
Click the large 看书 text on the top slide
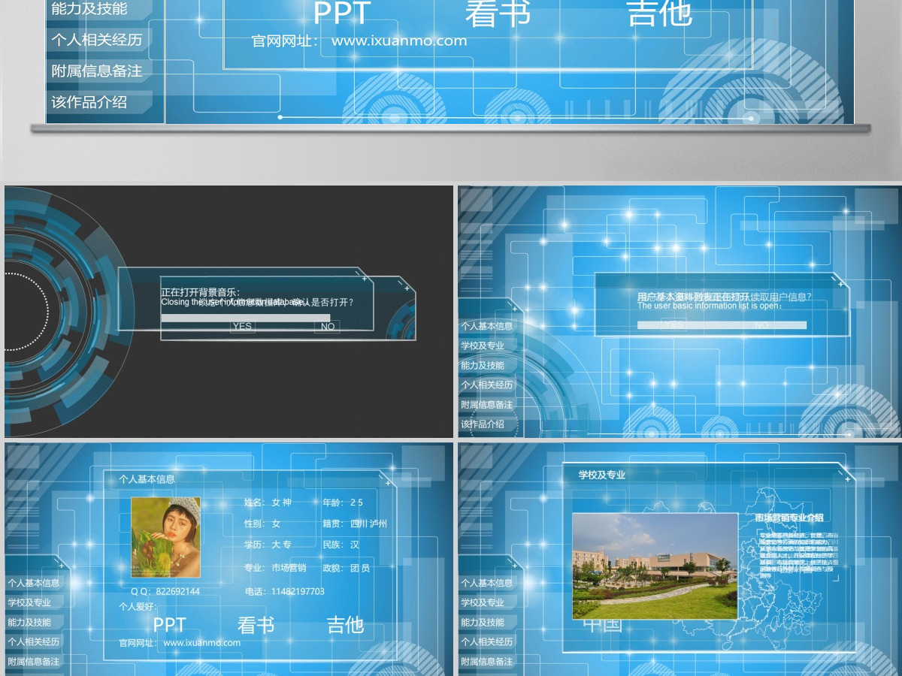click(x=498, y=14)
